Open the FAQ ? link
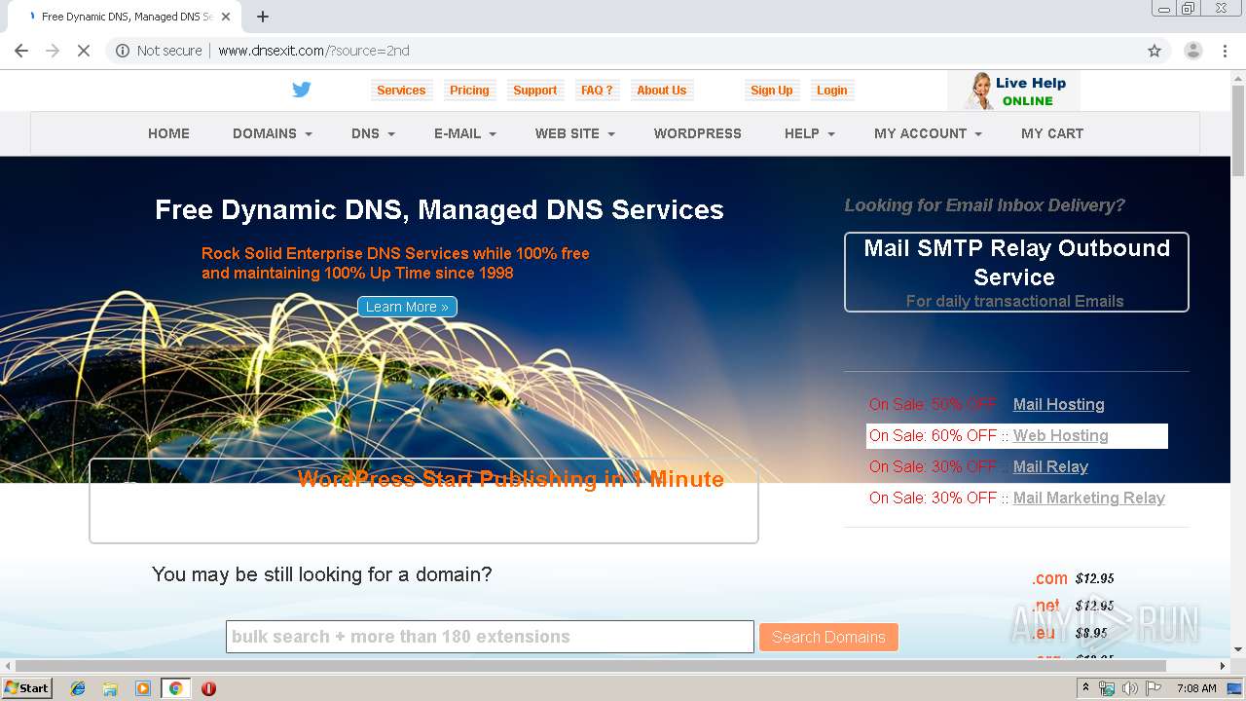 [x=597, y=91]
